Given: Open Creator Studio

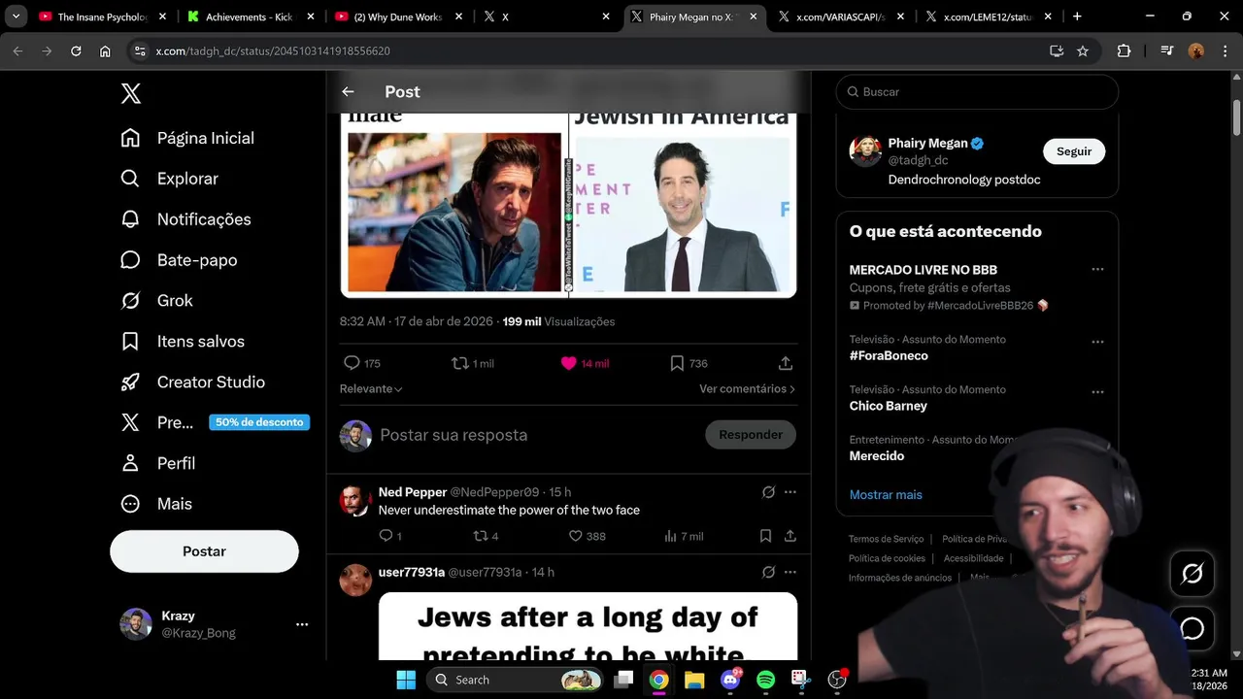Looking at the screenshot, I should click(x=192, y=383).
